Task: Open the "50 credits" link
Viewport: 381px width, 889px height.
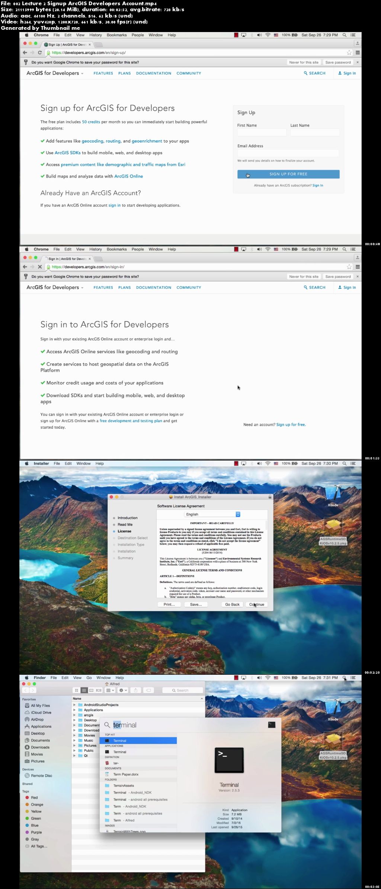Action: (91, 122)
